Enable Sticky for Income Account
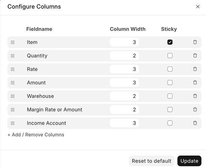 (x=170, y=123)
